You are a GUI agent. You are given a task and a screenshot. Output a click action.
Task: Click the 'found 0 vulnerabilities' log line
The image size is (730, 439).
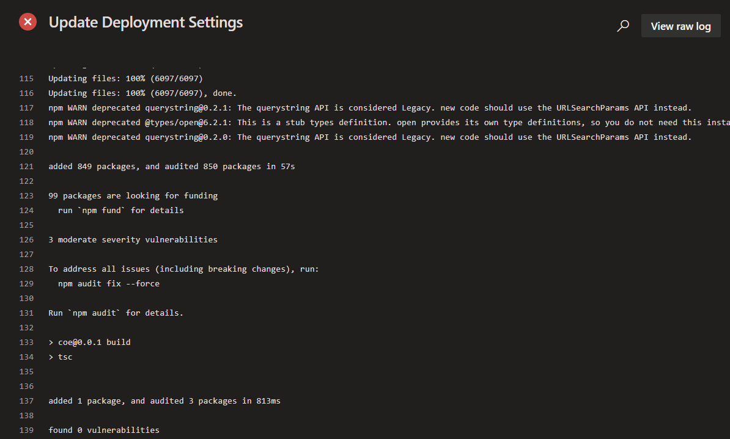point(104,430)
